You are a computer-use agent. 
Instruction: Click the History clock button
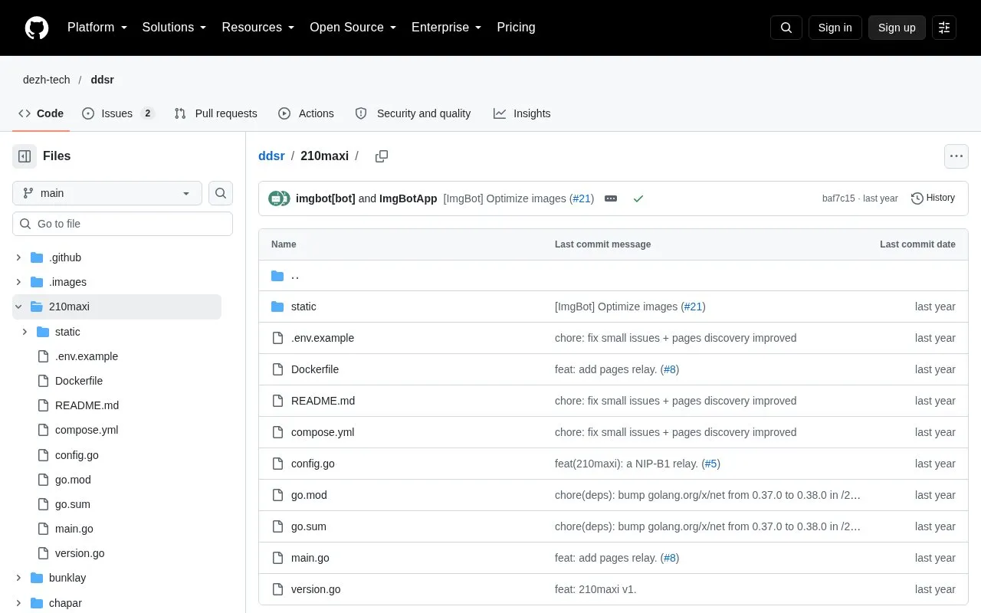(933, 198)
